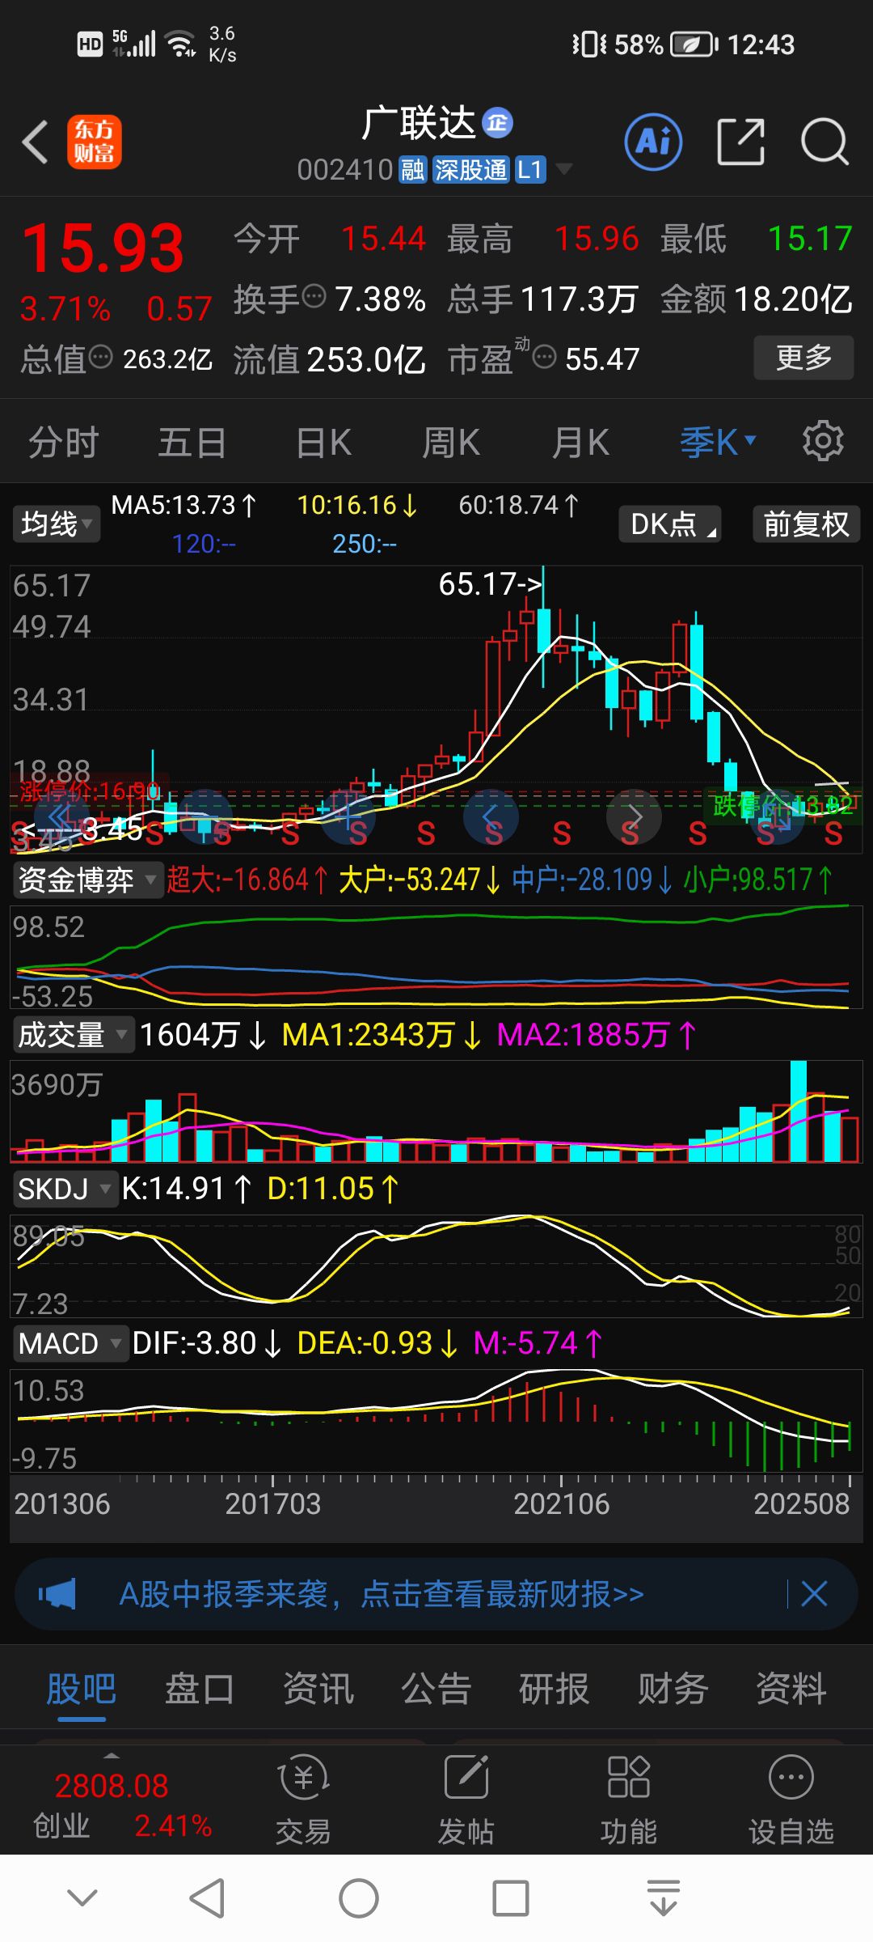Open the 资讯 tab
This screenshot has height=1942, width=873.
pos(318,1690)
